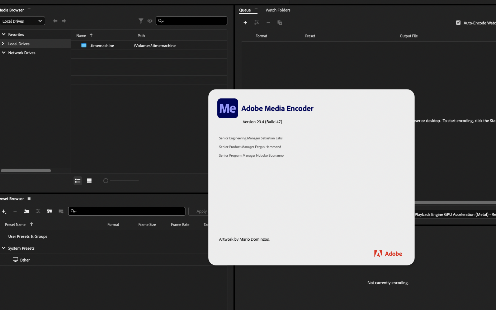
Task: Switch to the Watch Folders tab
Action: click(x=278, y=10)
